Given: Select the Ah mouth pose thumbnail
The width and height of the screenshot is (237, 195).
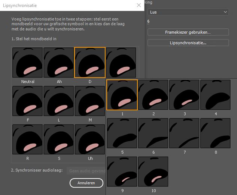Looking at the screenshot, I should click(x=58, y=63).
